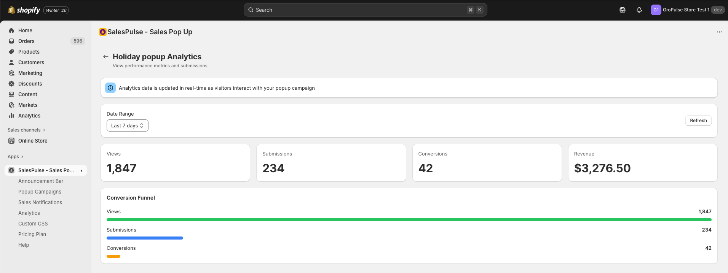Viewport: 728px width, 273px height.
Task: Click the Discounts badge icon
Action: [11, 84]
